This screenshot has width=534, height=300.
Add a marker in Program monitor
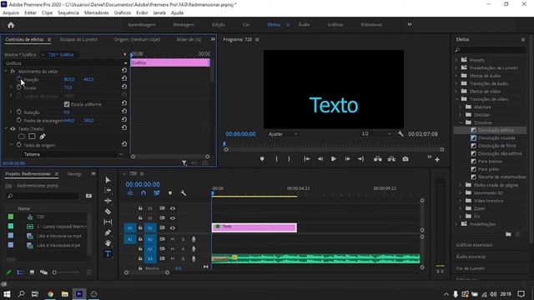pyautogui.click(x=262, y=159)
